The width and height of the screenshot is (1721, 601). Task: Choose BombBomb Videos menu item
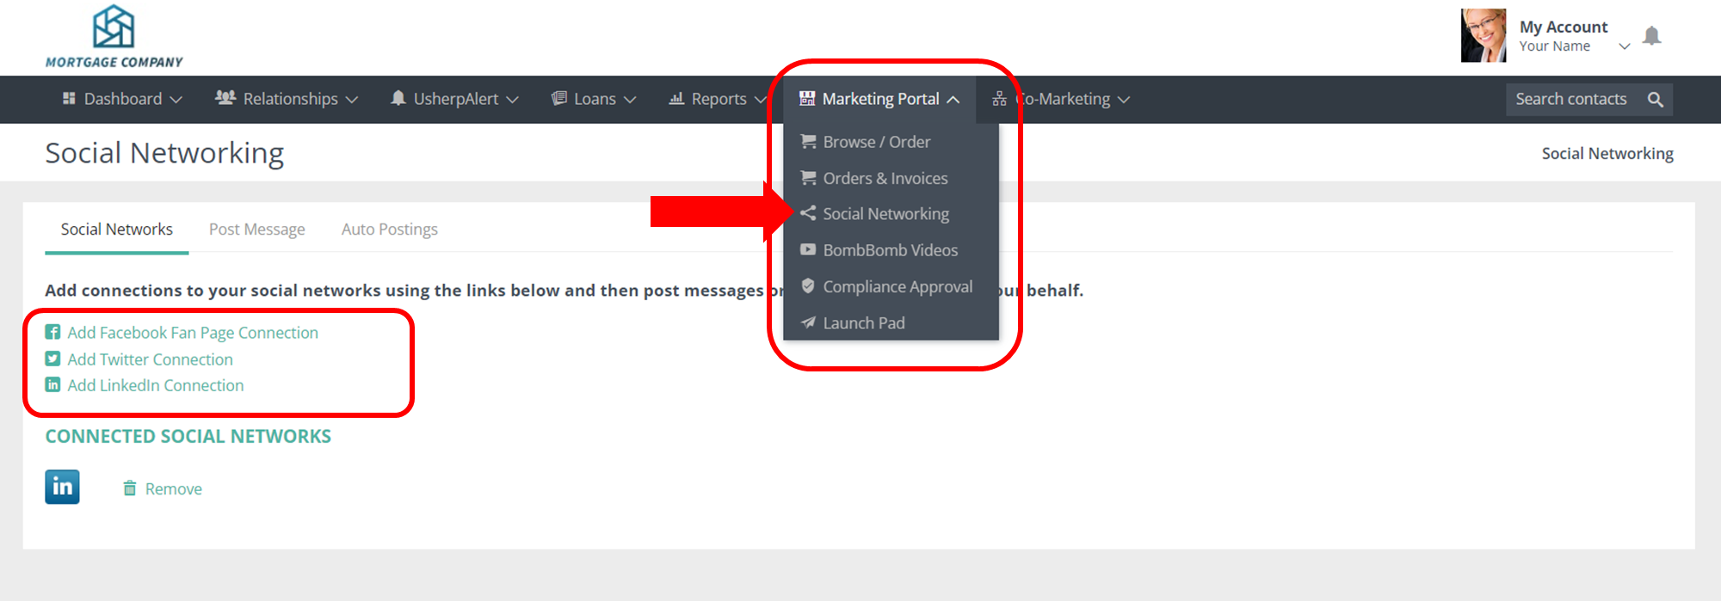click(x=890, y=250)
